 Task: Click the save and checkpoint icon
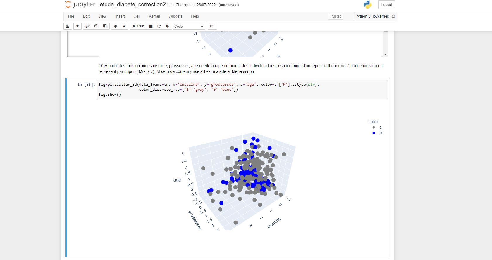pos(68,26)
